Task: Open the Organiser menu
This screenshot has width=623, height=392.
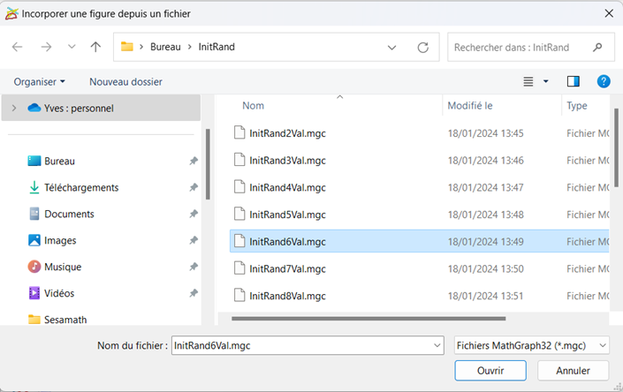Action: [x=40, y=81]
